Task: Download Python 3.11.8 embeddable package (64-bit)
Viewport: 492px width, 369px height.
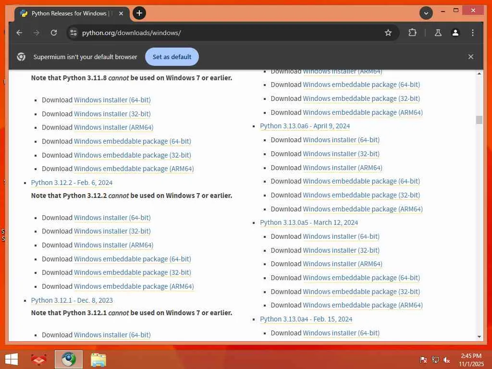Action: pyautogui.click(x=133, y=141)
